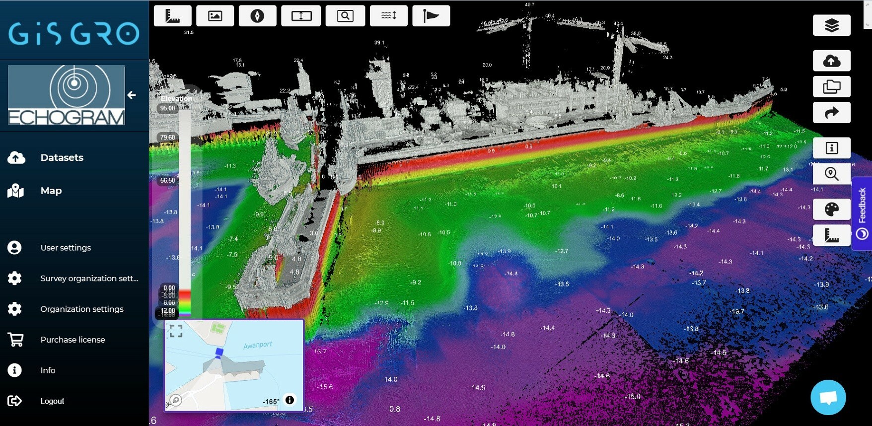Collapse the sidebar with the left arrow
The width and height of the screenshot is (872, 426).
pos(132,95)
